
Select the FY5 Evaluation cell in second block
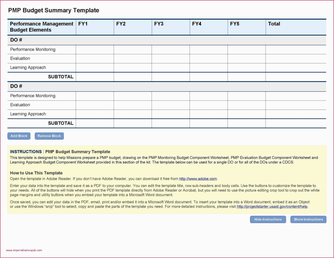246,105
